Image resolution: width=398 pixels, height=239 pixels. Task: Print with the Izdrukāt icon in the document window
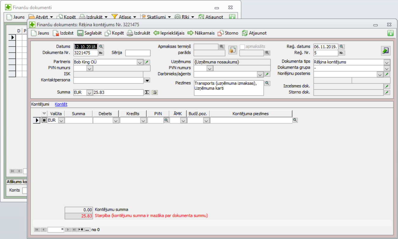(x=130, y=33)
